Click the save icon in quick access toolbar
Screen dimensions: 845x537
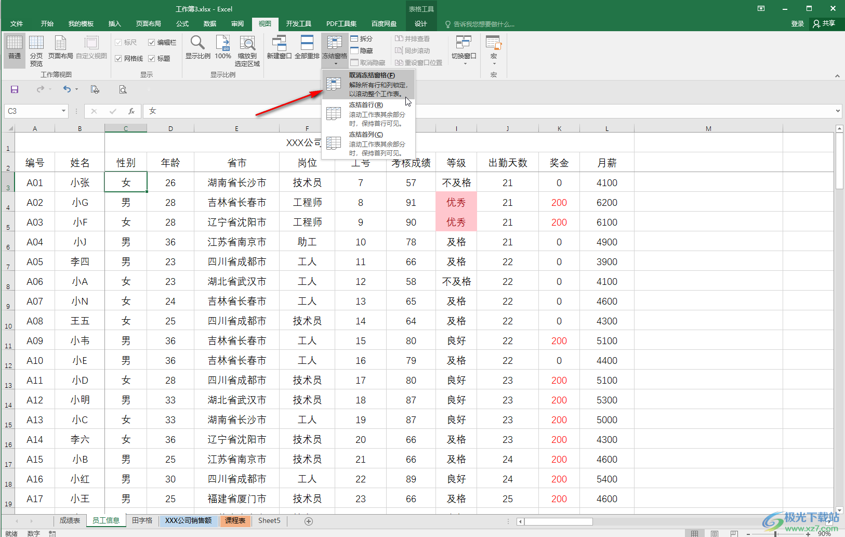[x=15, y=89]
